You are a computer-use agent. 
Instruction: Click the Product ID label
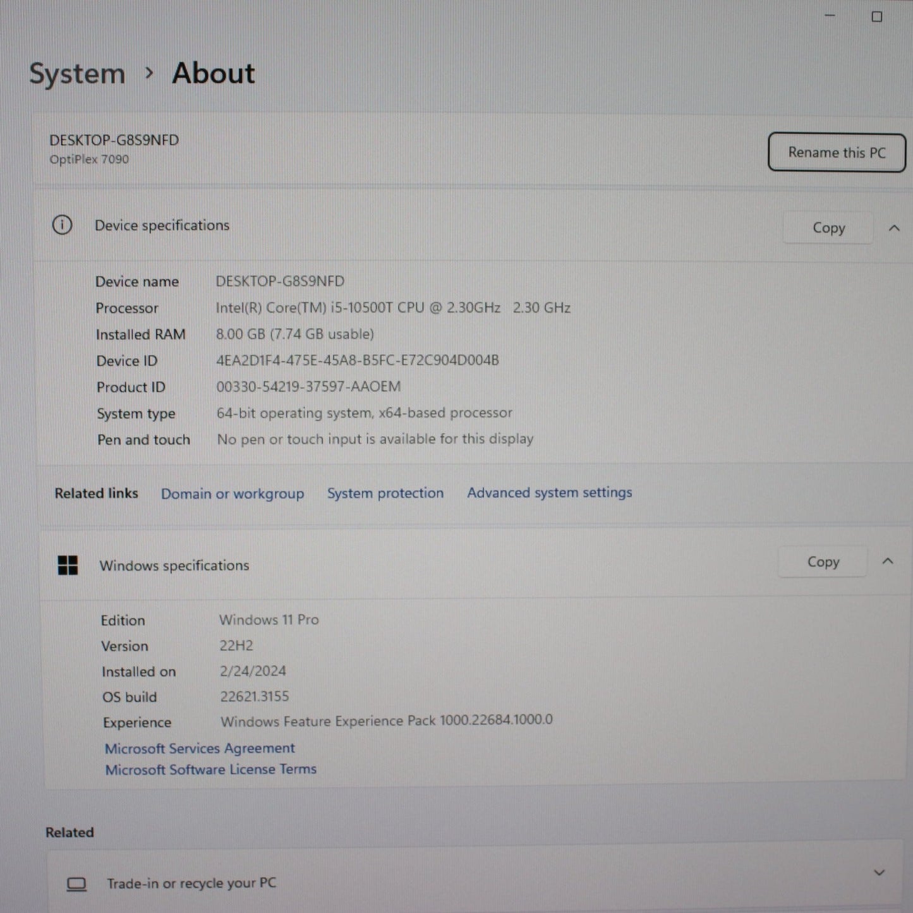(x=131, y=387)
